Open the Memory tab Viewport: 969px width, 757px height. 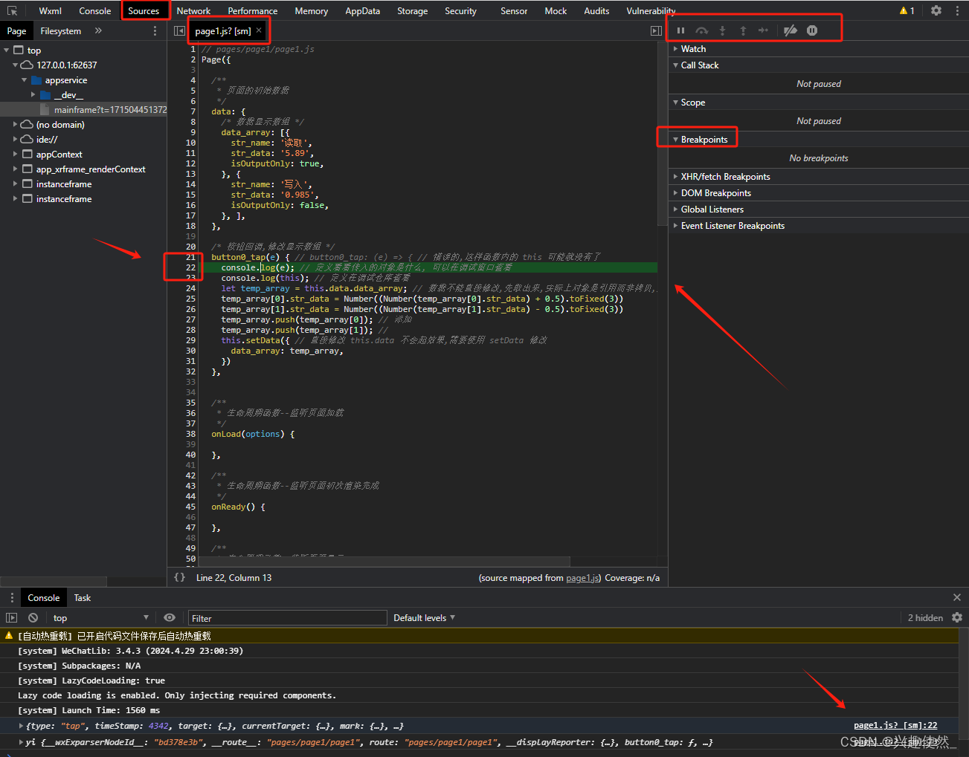tap(311, 10)
